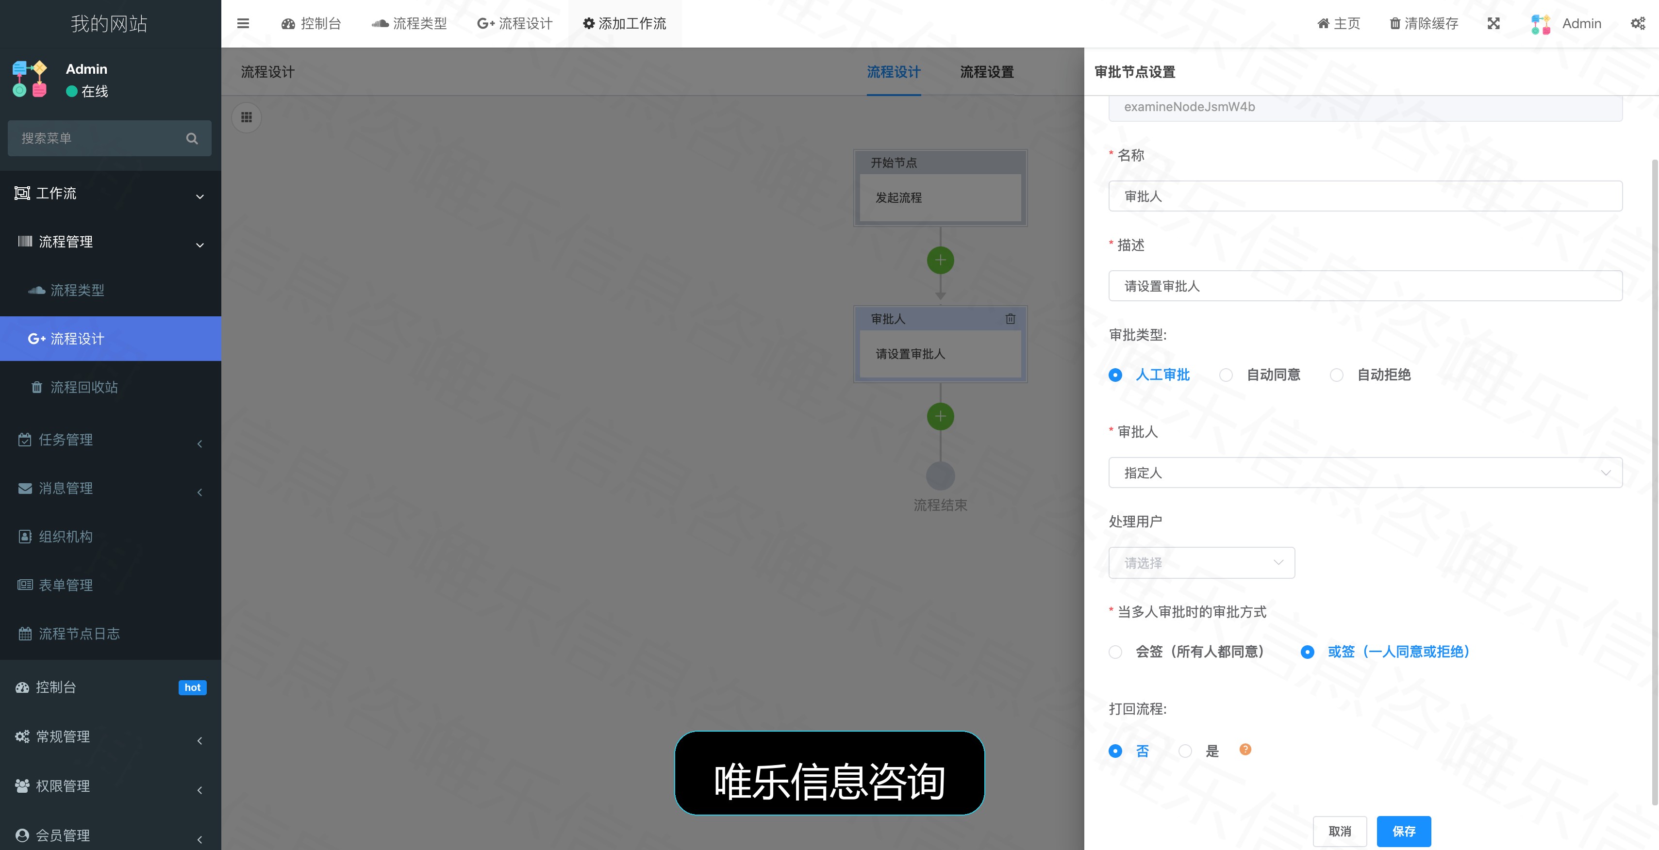Click the search magnifier icon in sidebar
1659x850 pixels.
[x=191, y=138]
